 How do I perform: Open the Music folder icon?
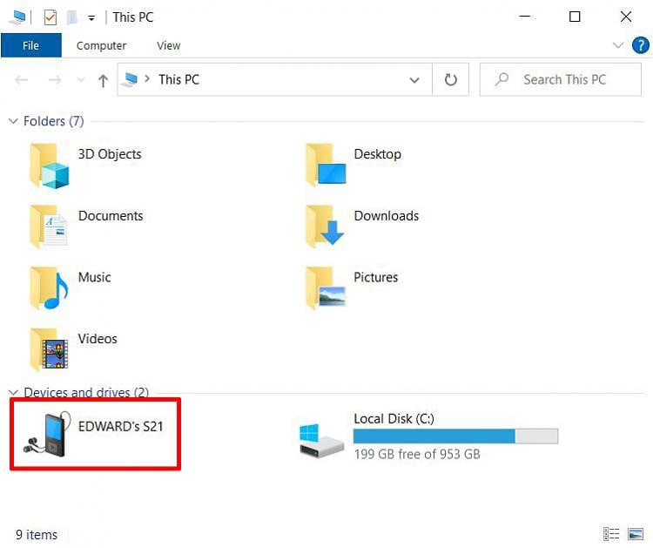click(x=49, y=288)
